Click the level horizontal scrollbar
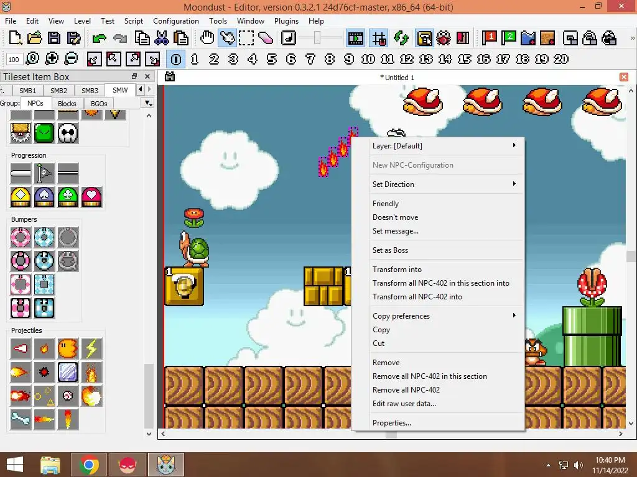This screenshot has height=477, width=637. pos(391,434)
